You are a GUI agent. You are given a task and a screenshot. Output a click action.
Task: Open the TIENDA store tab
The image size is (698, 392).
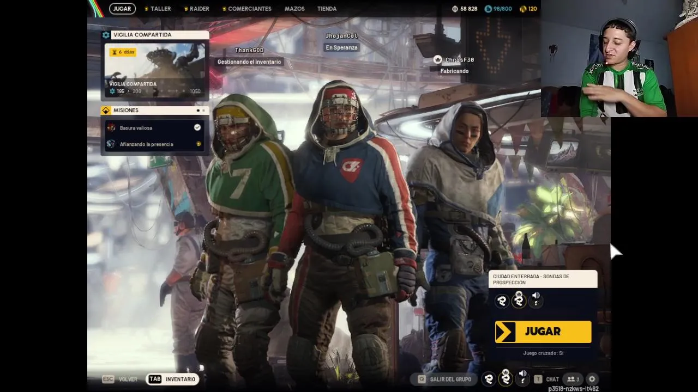pyautogui.click(x=327, y=9)
